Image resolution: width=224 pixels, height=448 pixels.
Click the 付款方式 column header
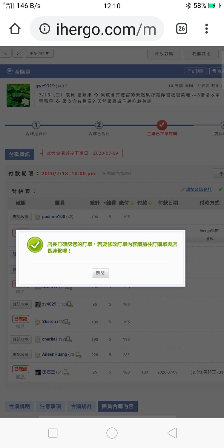(x=209, y=203)
